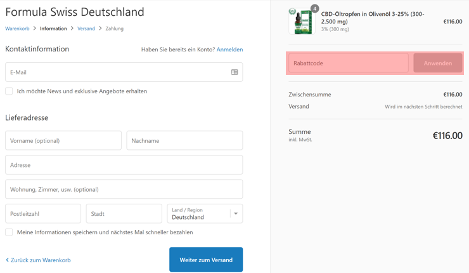Select the Versand breadcrumb step
This screenshot has width=469, height=273.
click(86, 29)
